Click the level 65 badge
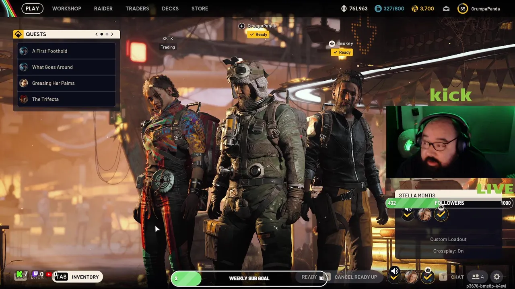 [463, 8]
